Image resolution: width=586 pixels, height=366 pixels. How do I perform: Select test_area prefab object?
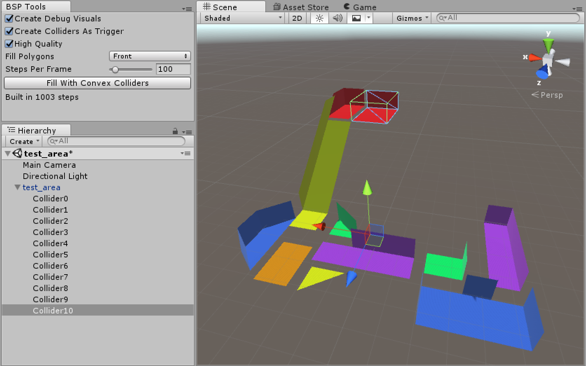[98, 187]
